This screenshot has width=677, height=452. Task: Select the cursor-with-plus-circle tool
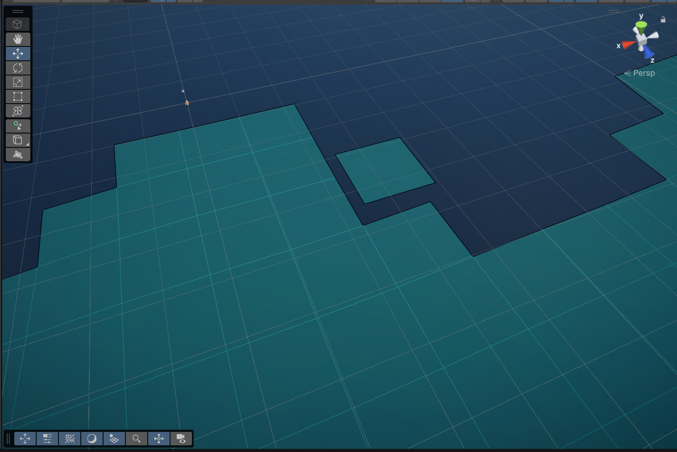pos(18,126)
